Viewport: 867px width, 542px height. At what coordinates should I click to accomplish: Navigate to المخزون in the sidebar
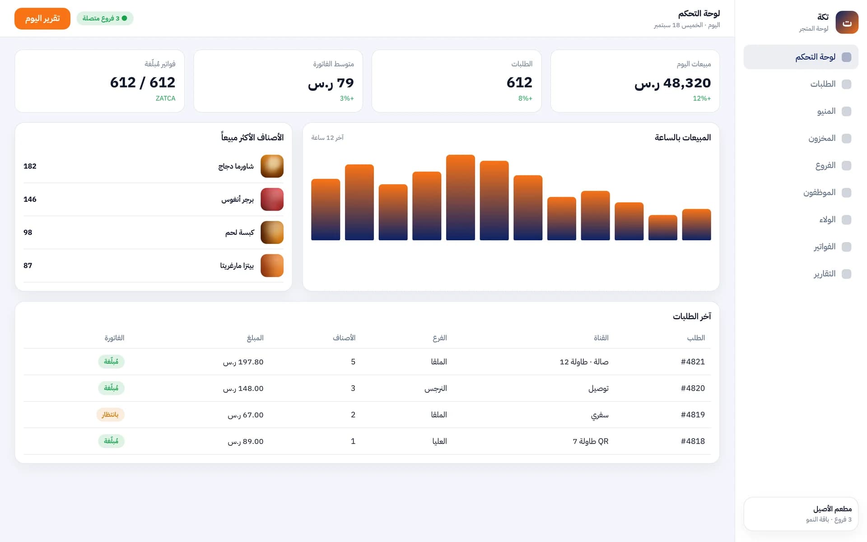pyautogui.click(x=801, y=138)
